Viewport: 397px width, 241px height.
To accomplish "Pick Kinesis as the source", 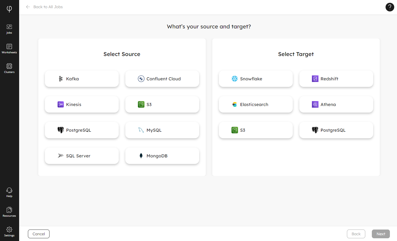I will coord(82,104).
